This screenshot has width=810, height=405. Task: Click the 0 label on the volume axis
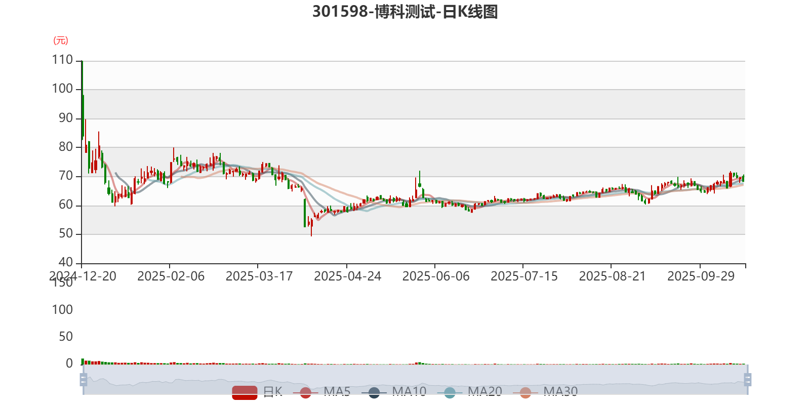click(x=69, y=363)
